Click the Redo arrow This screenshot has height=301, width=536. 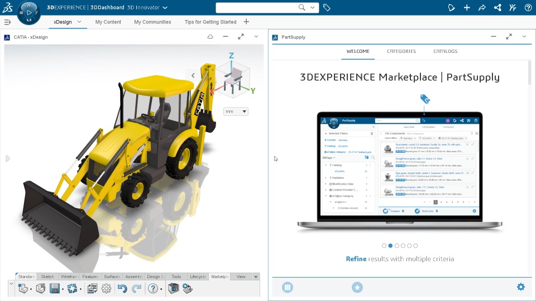pos(136,289)
